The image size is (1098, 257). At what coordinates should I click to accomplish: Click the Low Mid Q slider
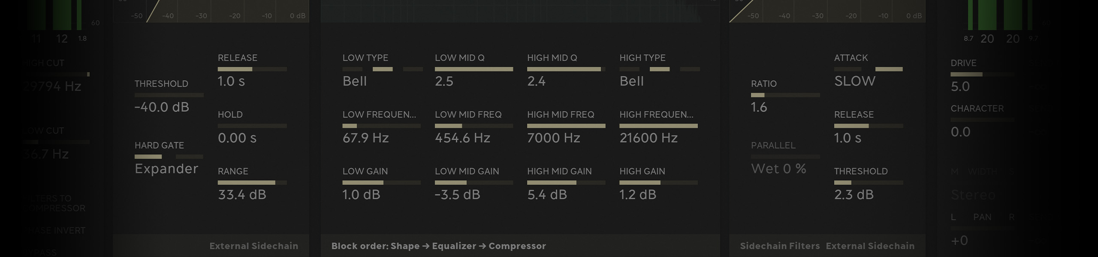coord(474,69)
